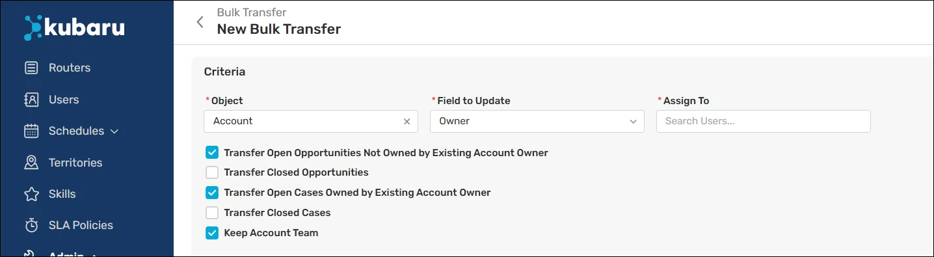Go back using the left chevron

click(200, 21)
